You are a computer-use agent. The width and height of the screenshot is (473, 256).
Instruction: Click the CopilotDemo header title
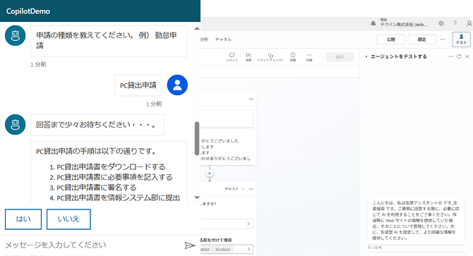[28, 11]
